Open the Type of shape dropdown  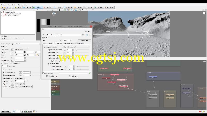point(21,49)
